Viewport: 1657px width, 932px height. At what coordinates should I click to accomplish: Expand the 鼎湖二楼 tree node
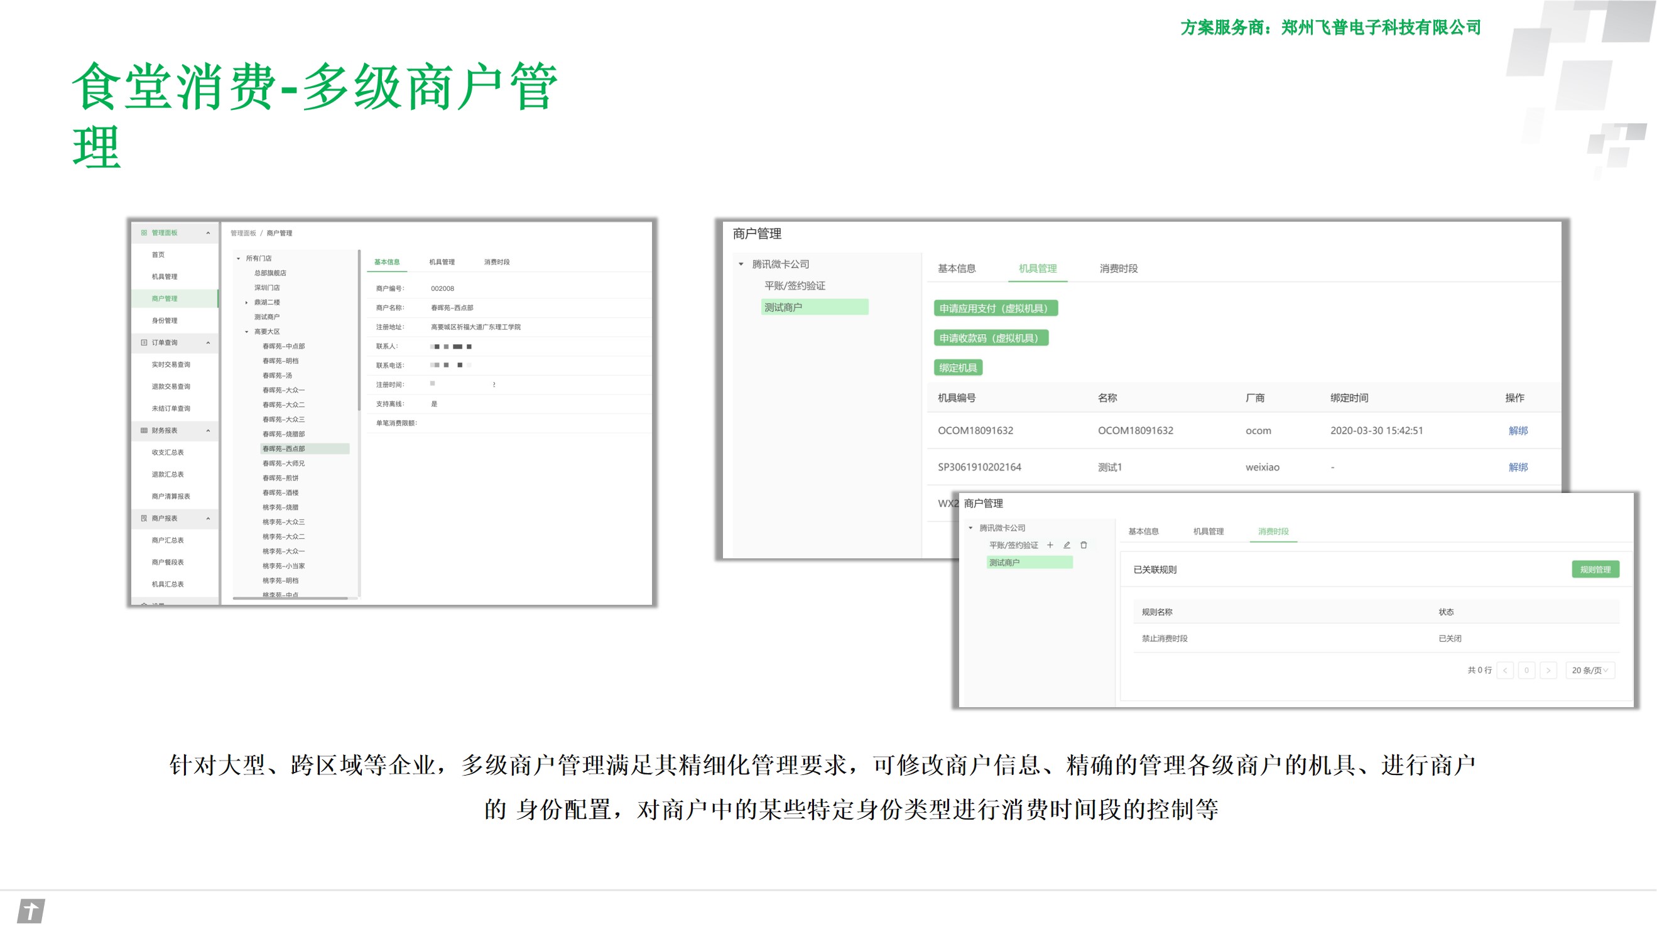coord(246,302)
